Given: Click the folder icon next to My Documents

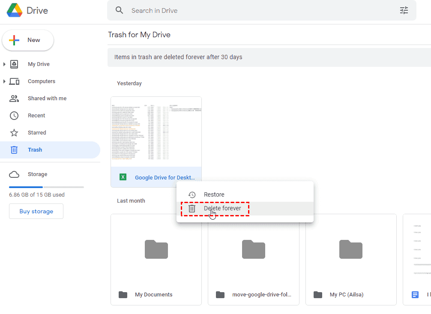Looking at the screenshot, I should tap(123, 294).
